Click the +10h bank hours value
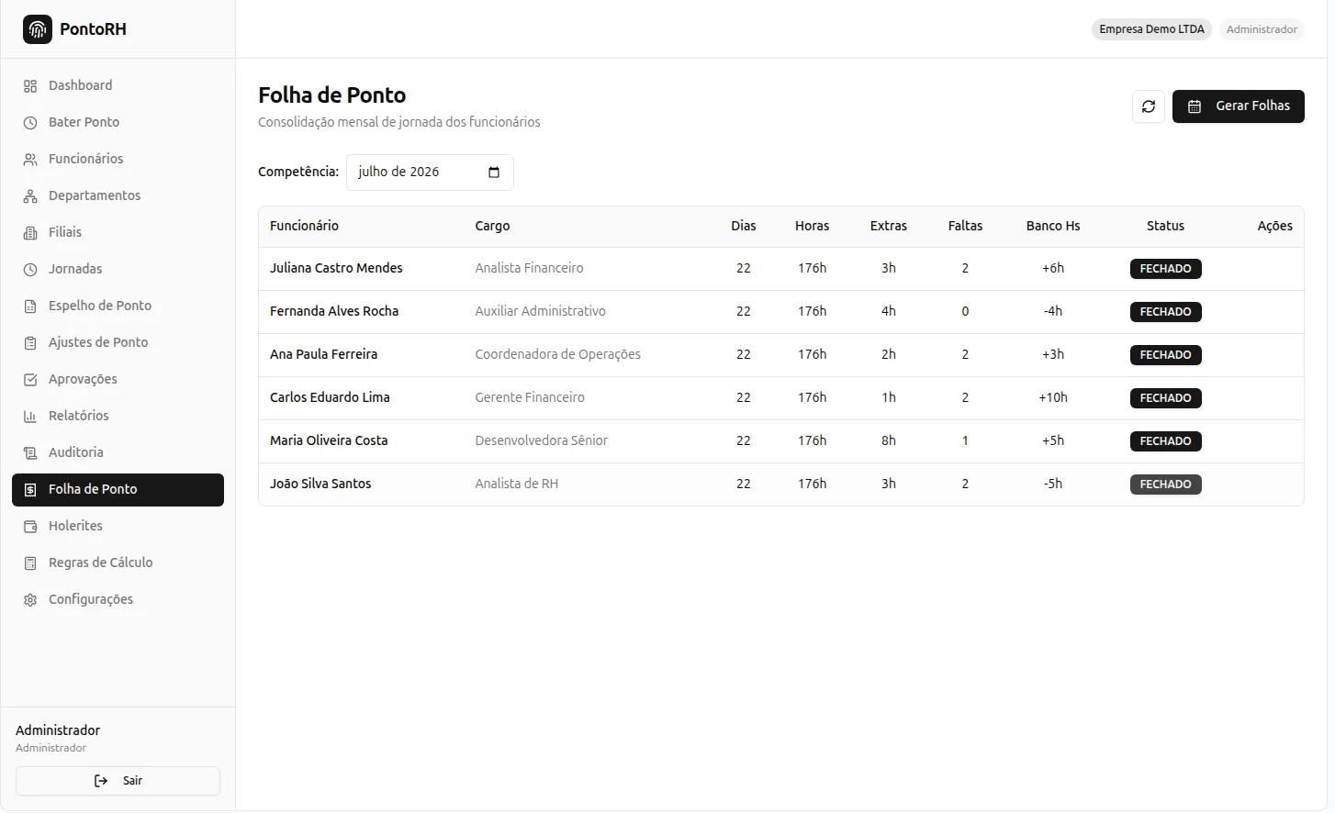 coord(1053,397)
